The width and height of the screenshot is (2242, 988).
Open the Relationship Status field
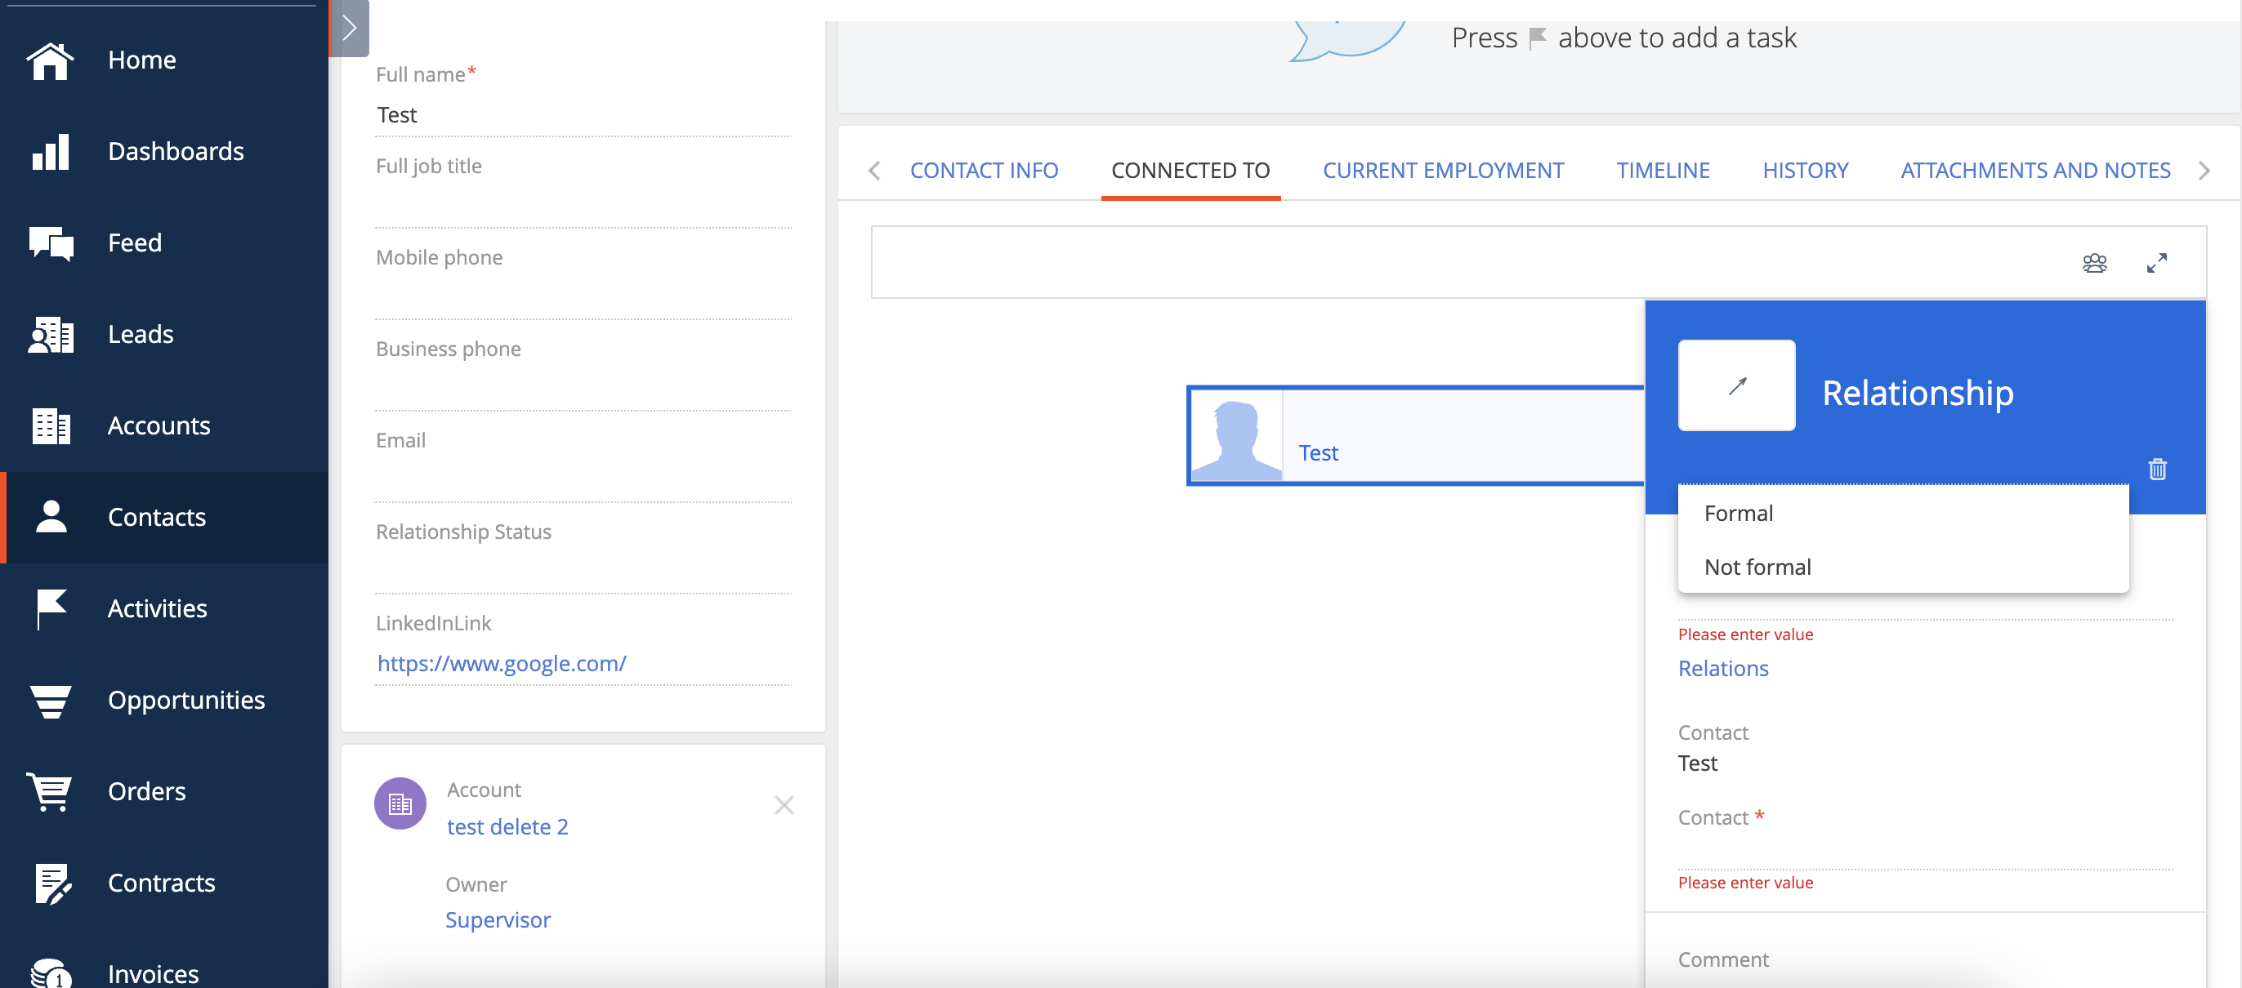[583, 572]
